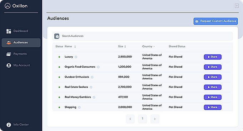Click Real Estate Seekers name
This screenshot has width=243, height=131.
pyautogui.click(x=76, y=87)
